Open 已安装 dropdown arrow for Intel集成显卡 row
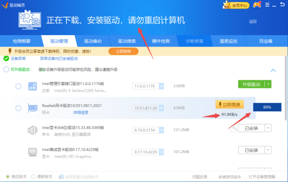The image size is (288, 182). (268, 150)
